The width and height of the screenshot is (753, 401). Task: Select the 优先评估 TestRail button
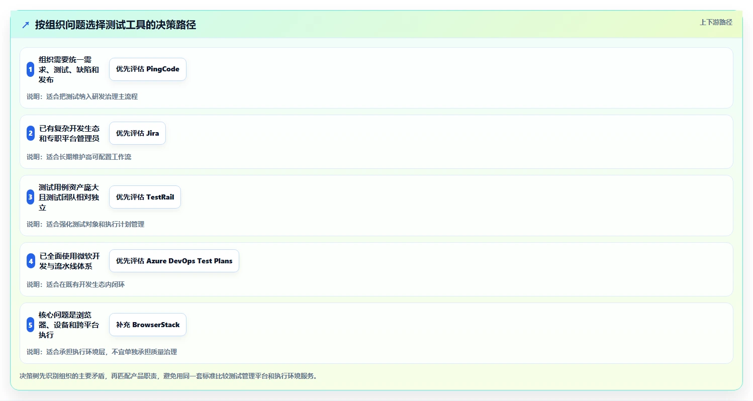(x=145, y=197)
